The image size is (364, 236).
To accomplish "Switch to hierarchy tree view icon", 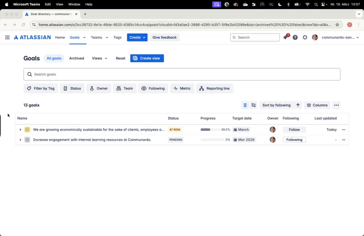I will 254,105.
